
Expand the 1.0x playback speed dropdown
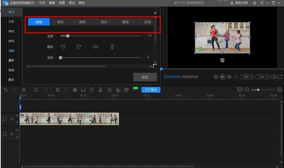tap(262, 77)
